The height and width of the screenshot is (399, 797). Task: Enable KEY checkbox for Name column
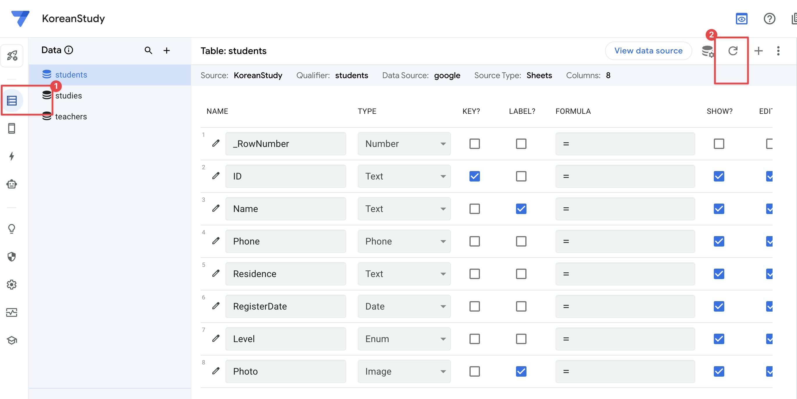coord(474,209)
